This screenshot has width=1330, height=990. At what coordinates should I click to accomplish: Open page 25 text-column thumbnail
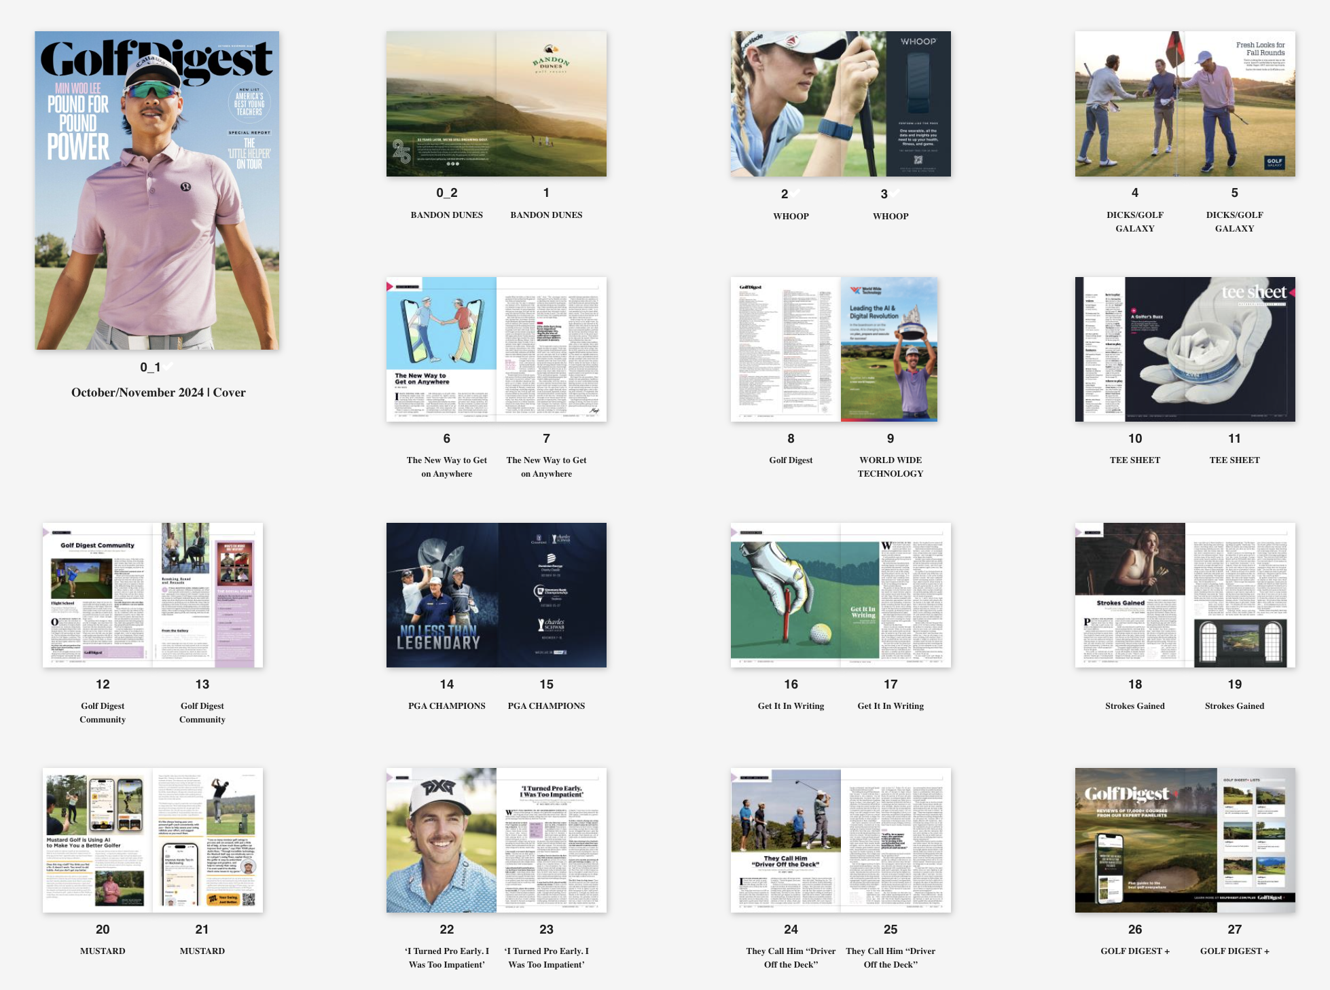[896, 840]
